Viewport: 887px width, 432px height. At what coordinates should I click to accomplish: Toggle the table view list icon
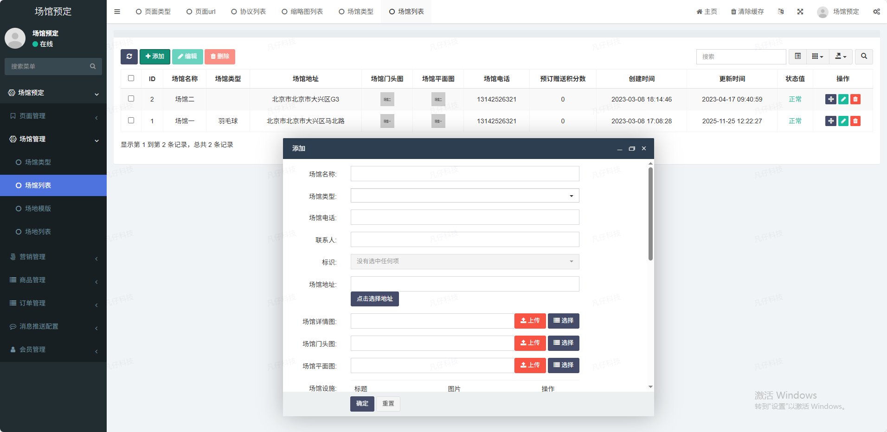[x=798, y=57]
